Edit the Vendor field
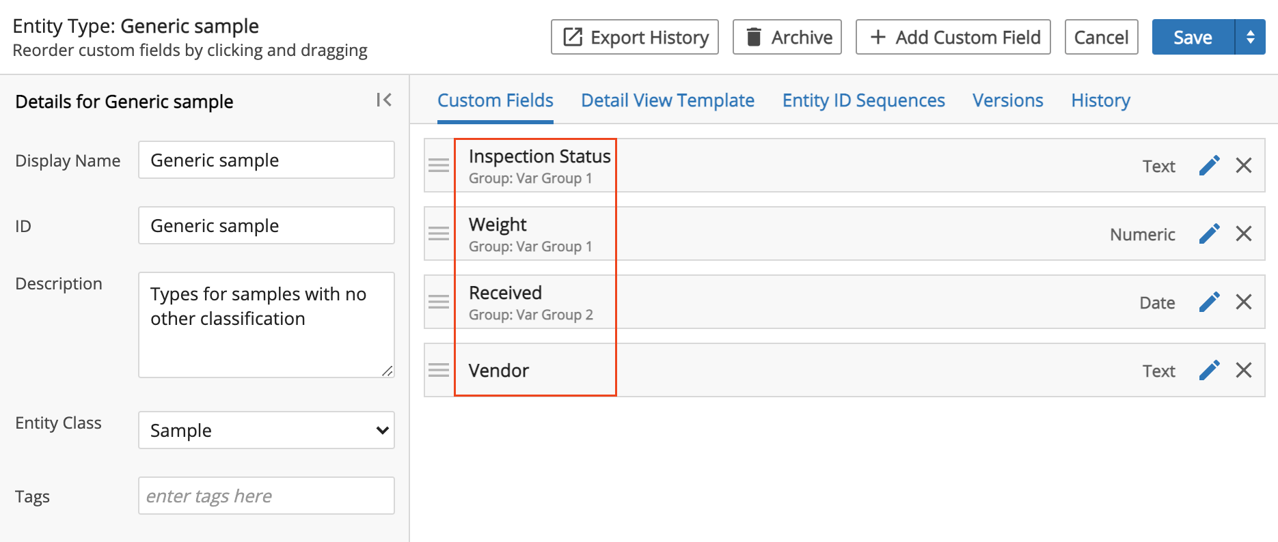Viewport: 1278px width, 542px height. click(1209, 370)
